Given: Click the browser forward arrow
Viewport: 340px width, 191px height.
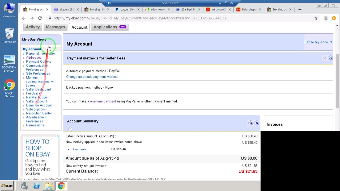Looking at the screenshot, I should click(32, 18).
